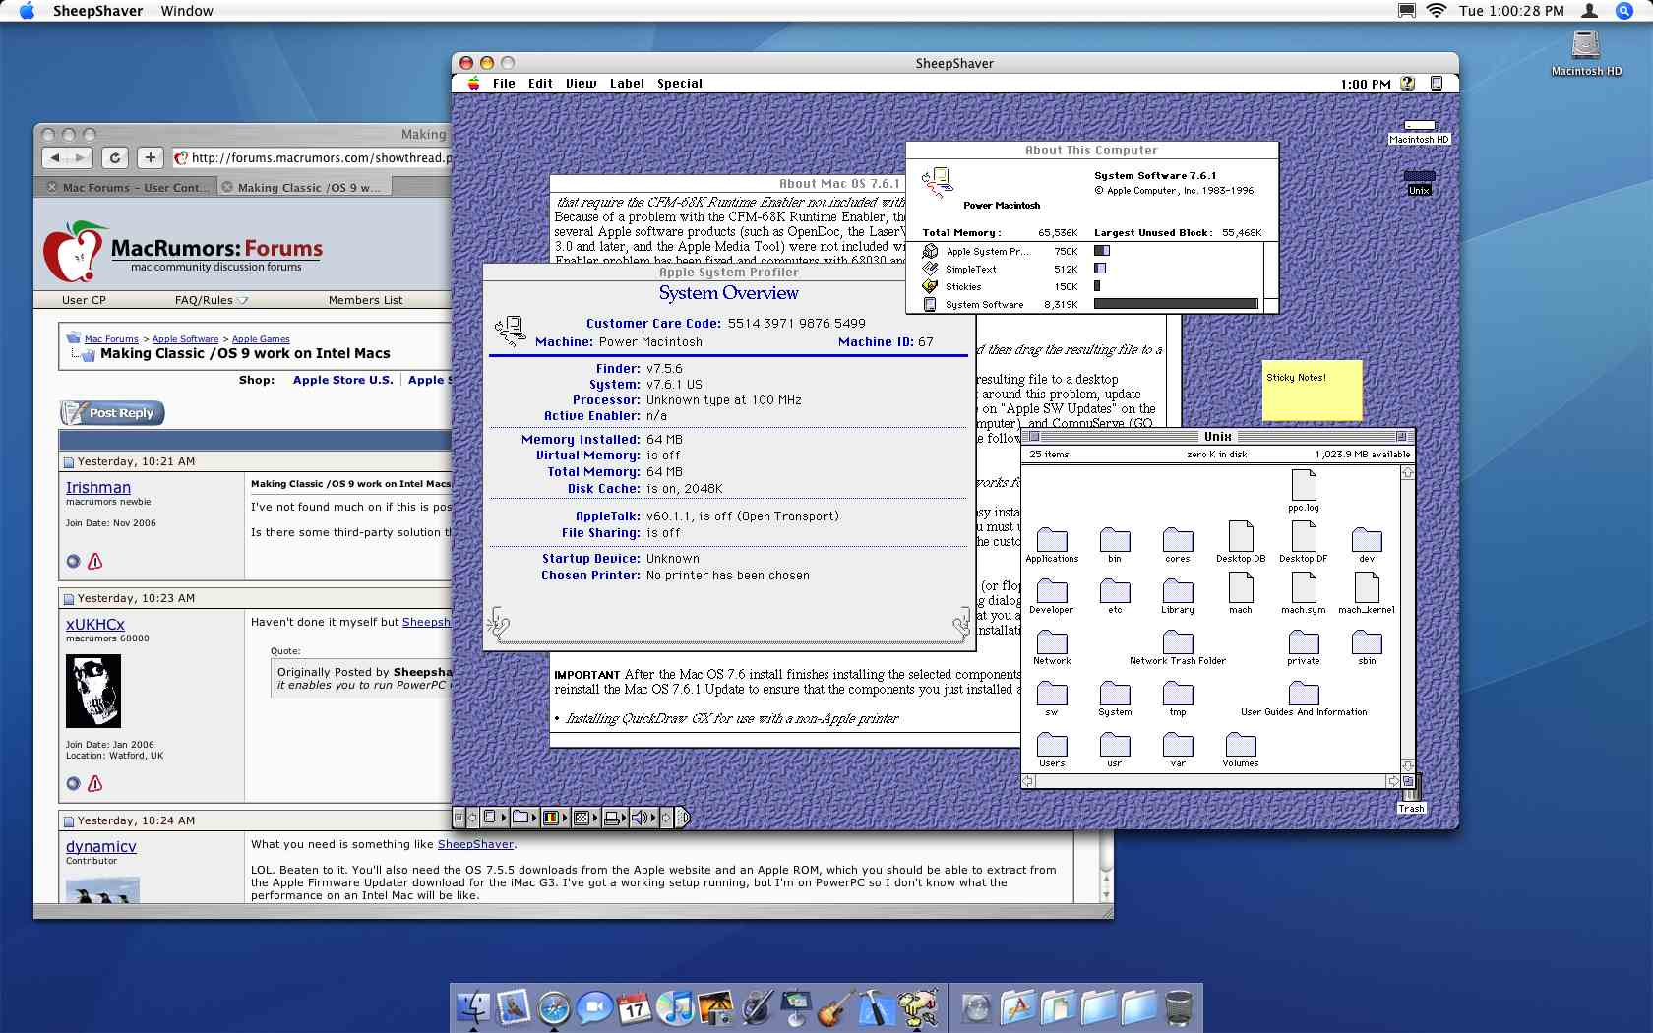Open the classic File menu
The width and height of the screenshot is (1653, 1033).
point(504,84)
